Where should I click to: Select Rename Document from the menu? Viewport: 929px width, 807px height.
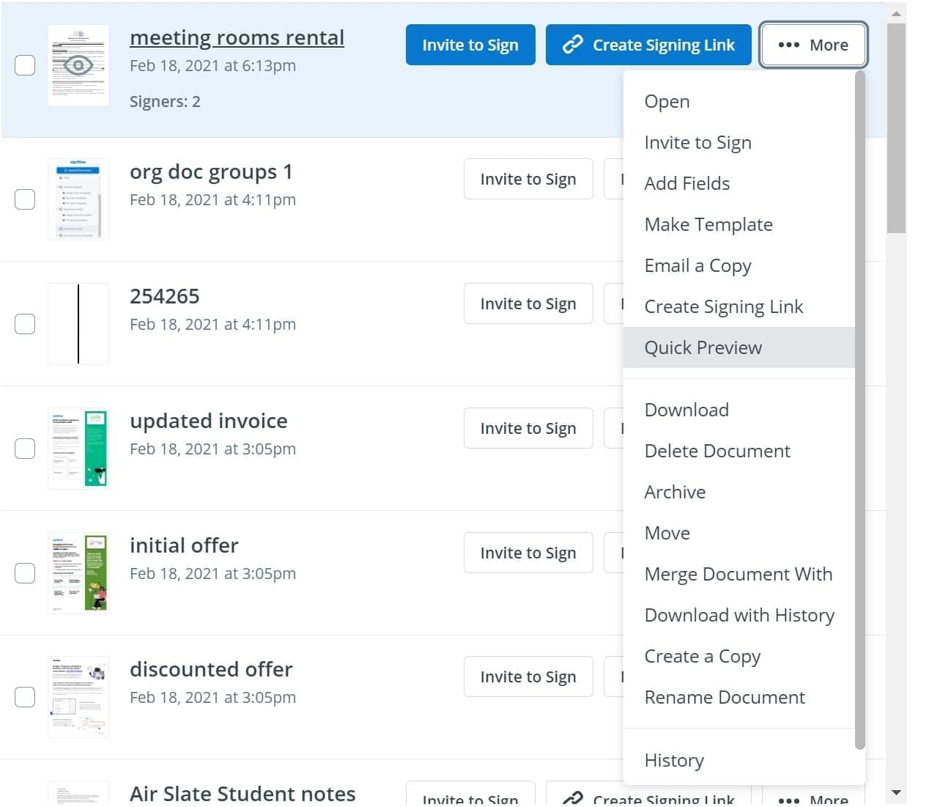[724, 697]
